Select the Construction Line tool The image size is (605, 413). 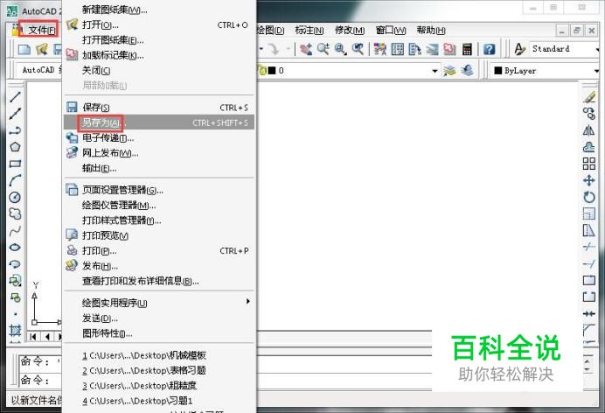pos(15,114)
